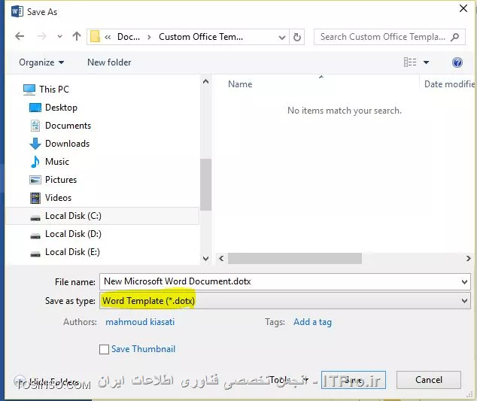The image size is (477, 401).
Task: Click Add a tag field
Action: [312, 322]
